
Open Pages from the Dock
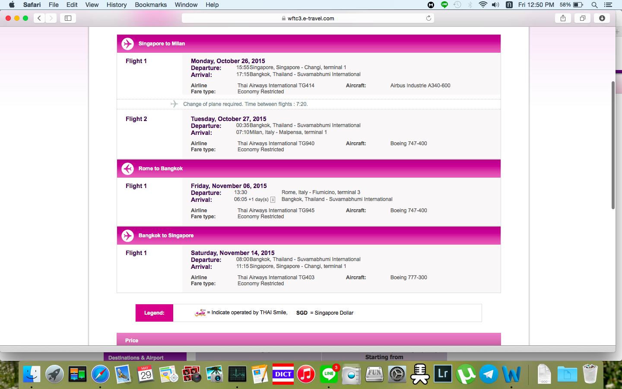[260, 374]
